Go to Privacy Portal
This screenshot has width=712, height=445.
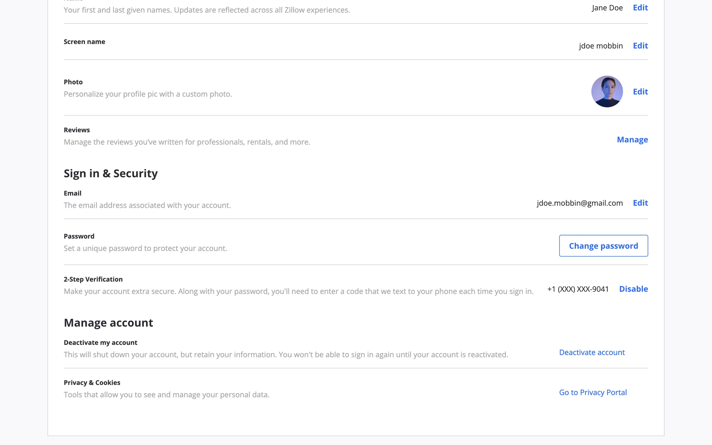593,392
